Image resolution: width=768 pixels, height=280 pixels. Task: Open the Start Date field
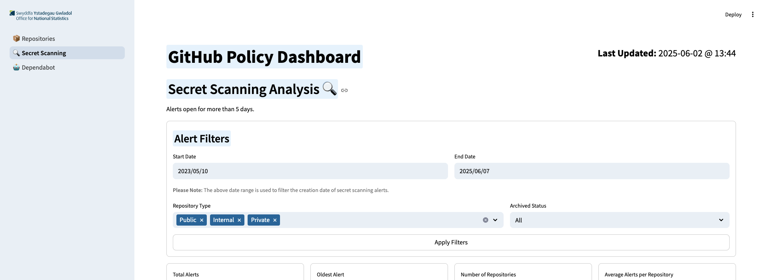(x=310, y=171)
